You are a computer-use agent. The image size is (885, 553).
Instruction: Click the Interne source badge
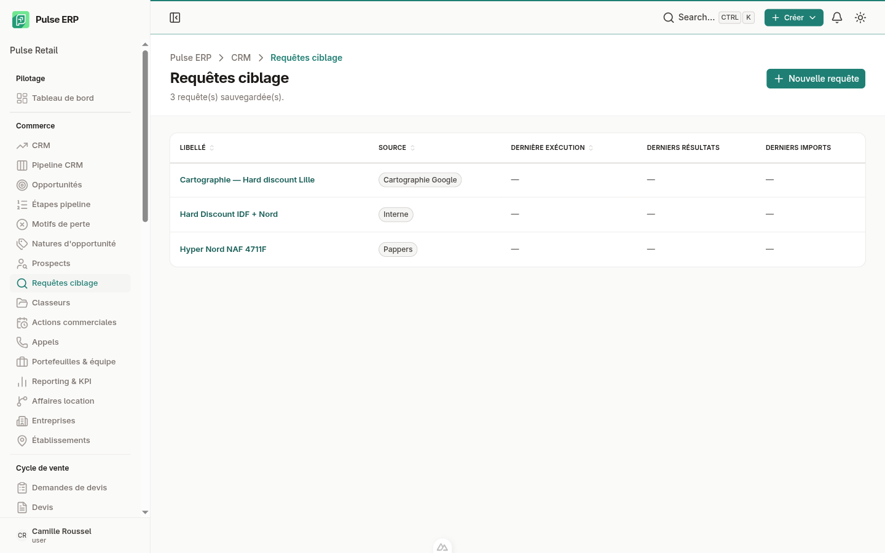[396, 214]
